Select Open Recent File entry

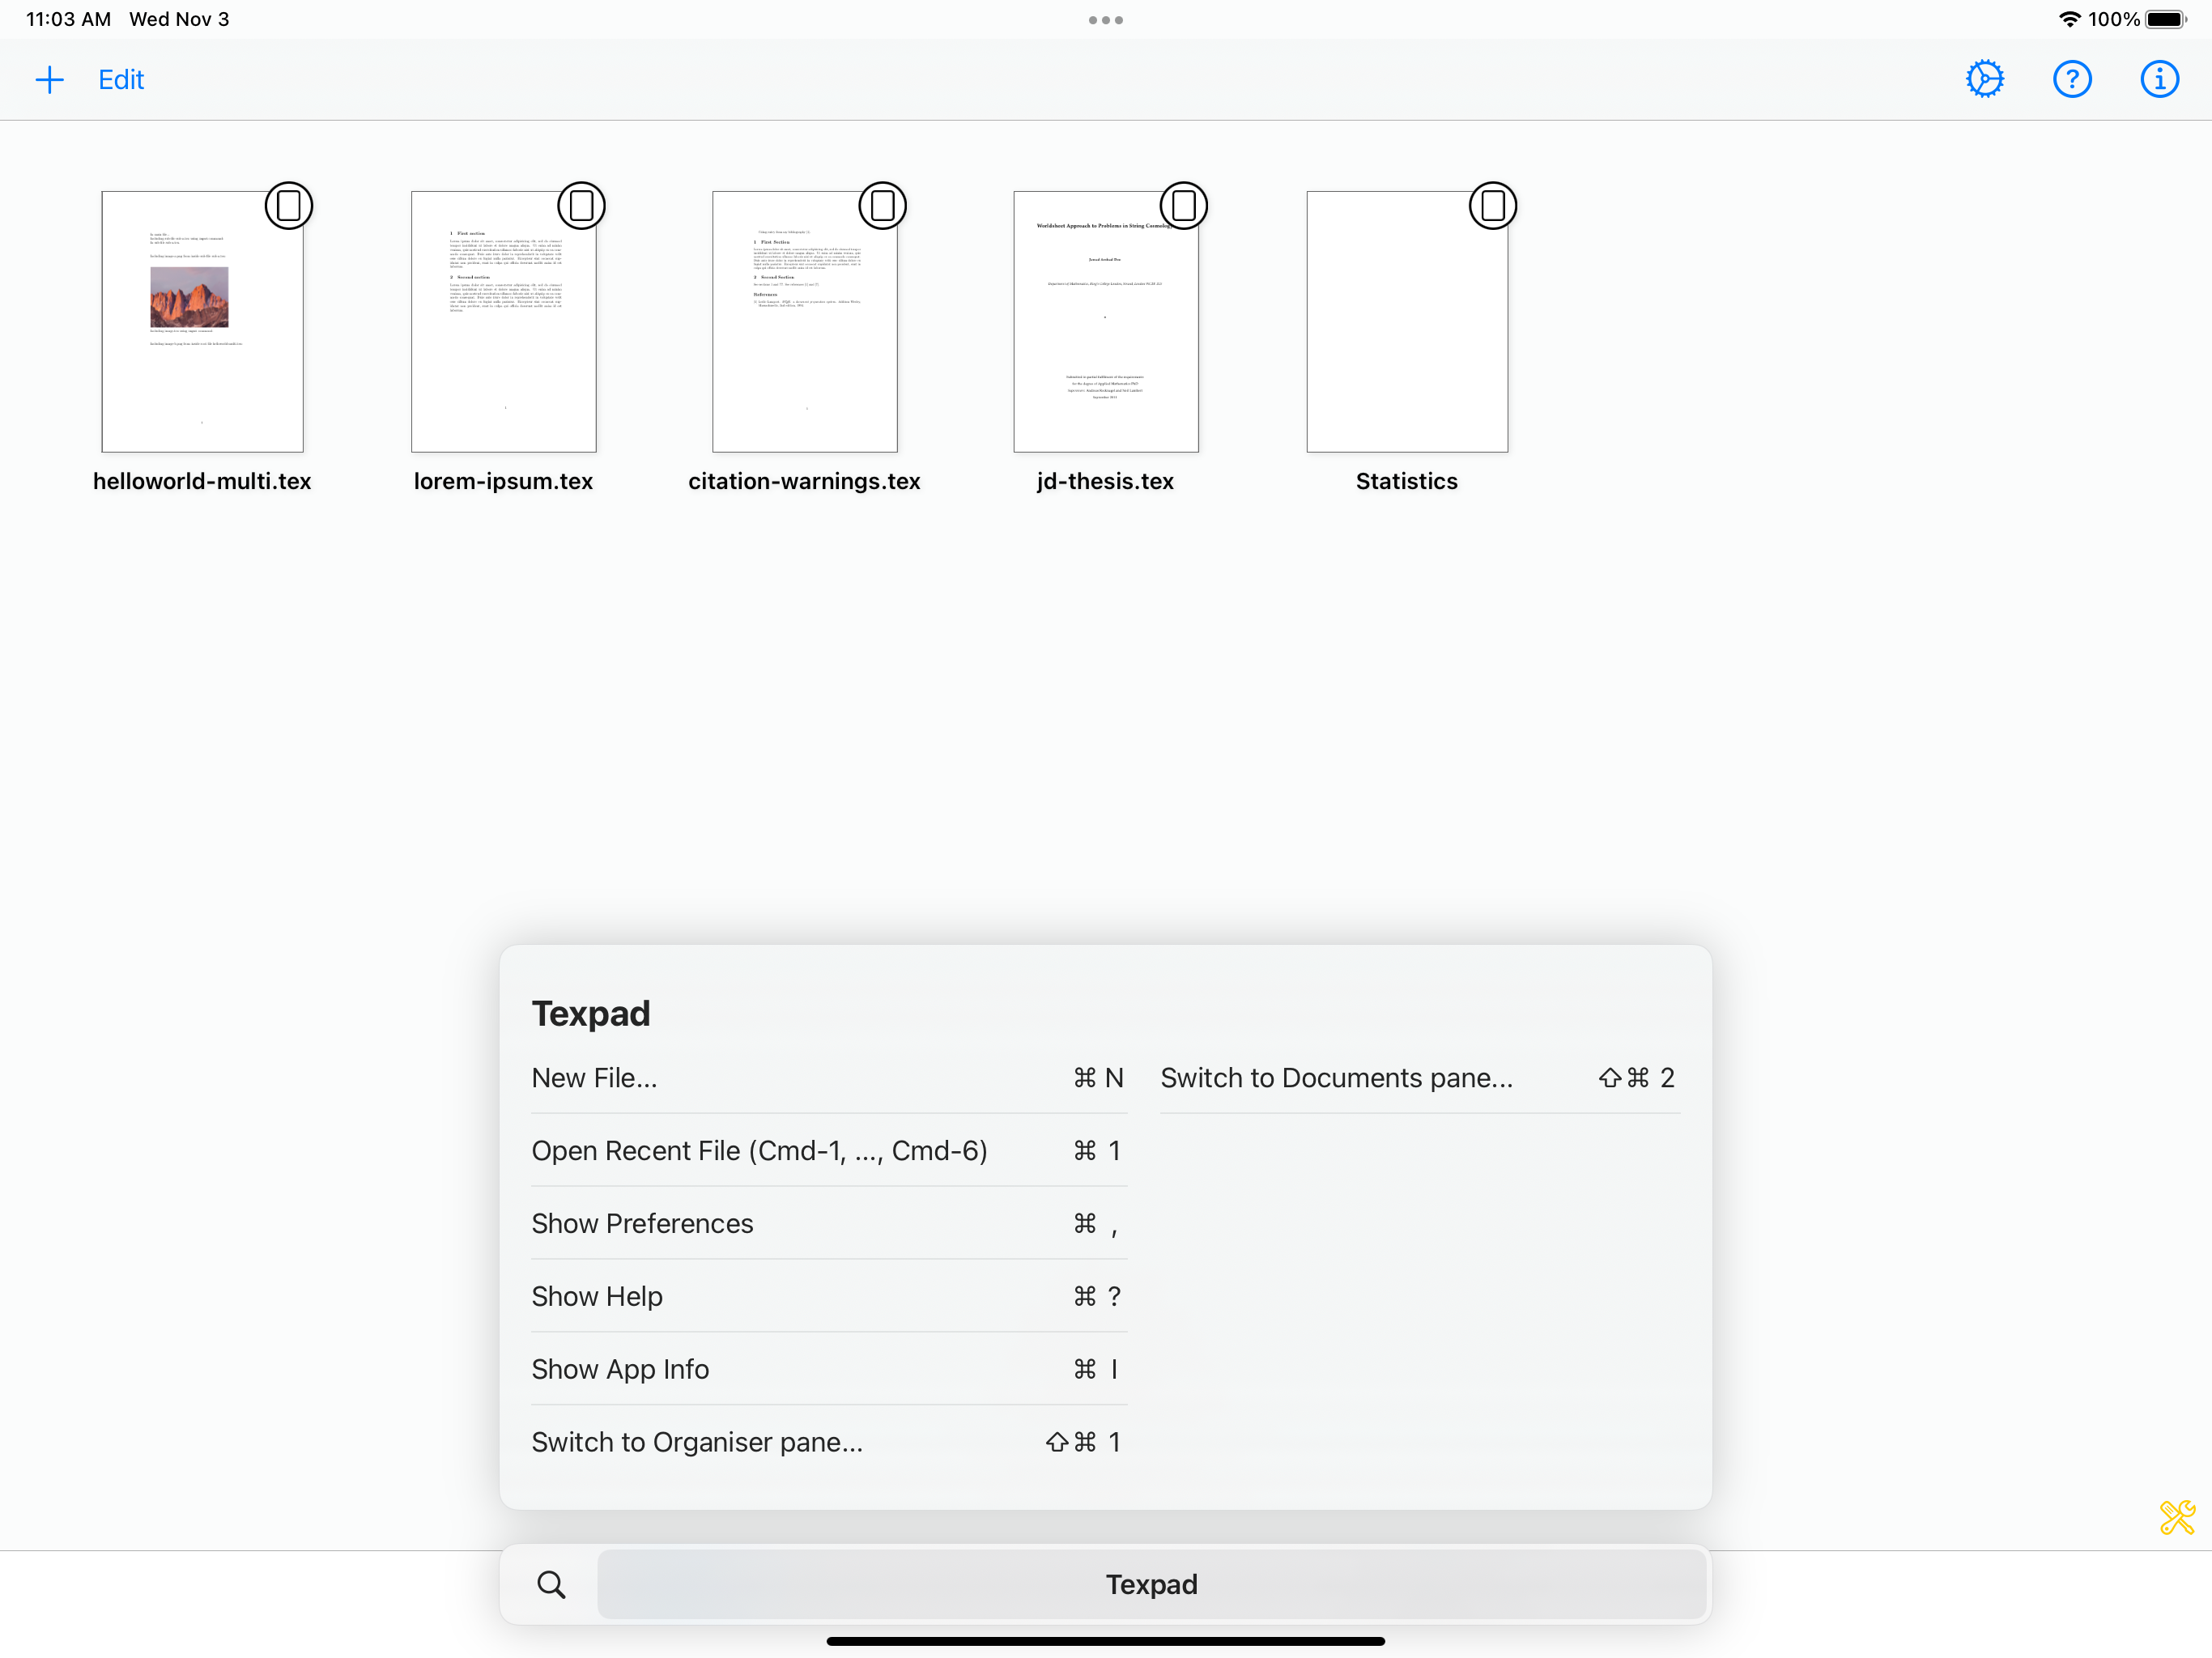(x=829, y=1151)
